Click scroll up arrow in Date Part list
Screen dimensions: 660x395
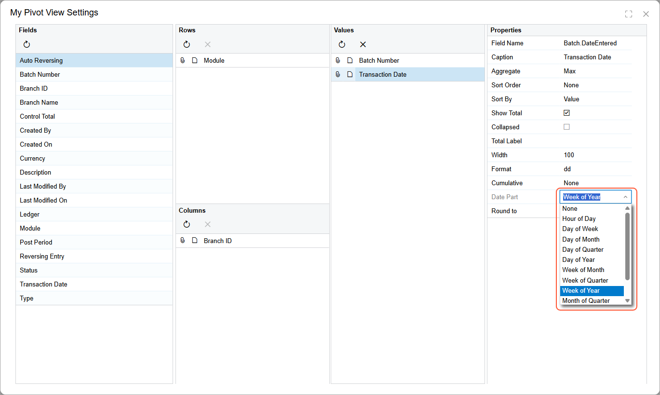pyautogui.click(x=627, y=208)
